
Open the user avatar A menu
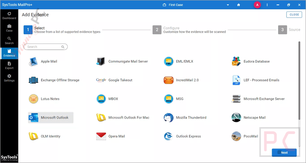(257, 5)
